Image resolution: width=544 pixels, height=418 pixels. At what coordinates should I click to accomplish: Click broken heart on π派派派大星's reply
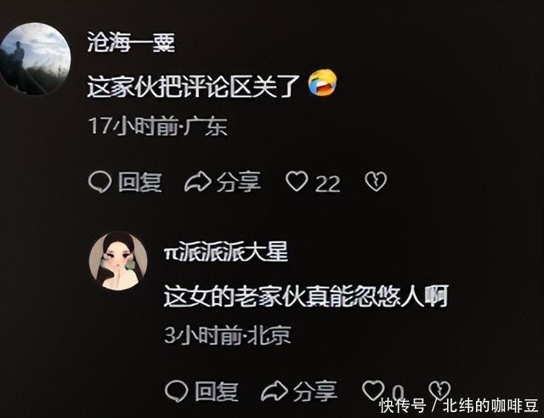tap(439, 390)
